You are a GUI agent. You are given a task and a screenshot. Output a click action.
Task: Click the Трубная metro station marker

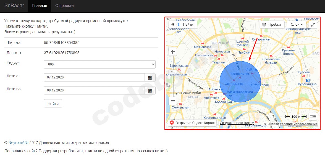click(x=244, y=49)
